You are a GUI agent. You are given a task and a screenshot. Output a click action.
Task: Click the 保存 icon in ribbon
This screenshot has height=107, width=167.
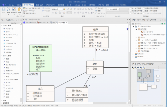[x=3, y=10]
